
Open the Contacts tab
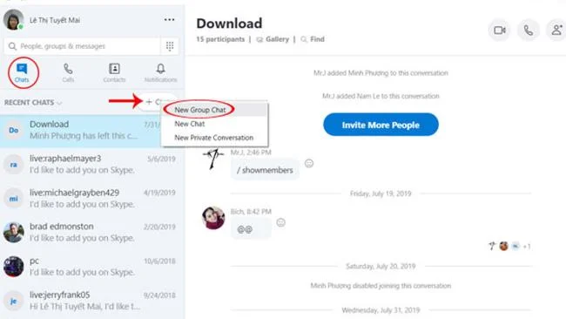click(x=114, y=72)
